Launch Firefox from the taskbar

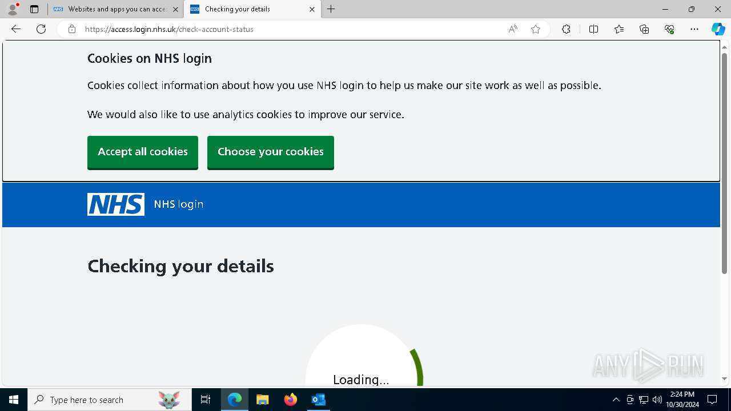tap(291, 400)
